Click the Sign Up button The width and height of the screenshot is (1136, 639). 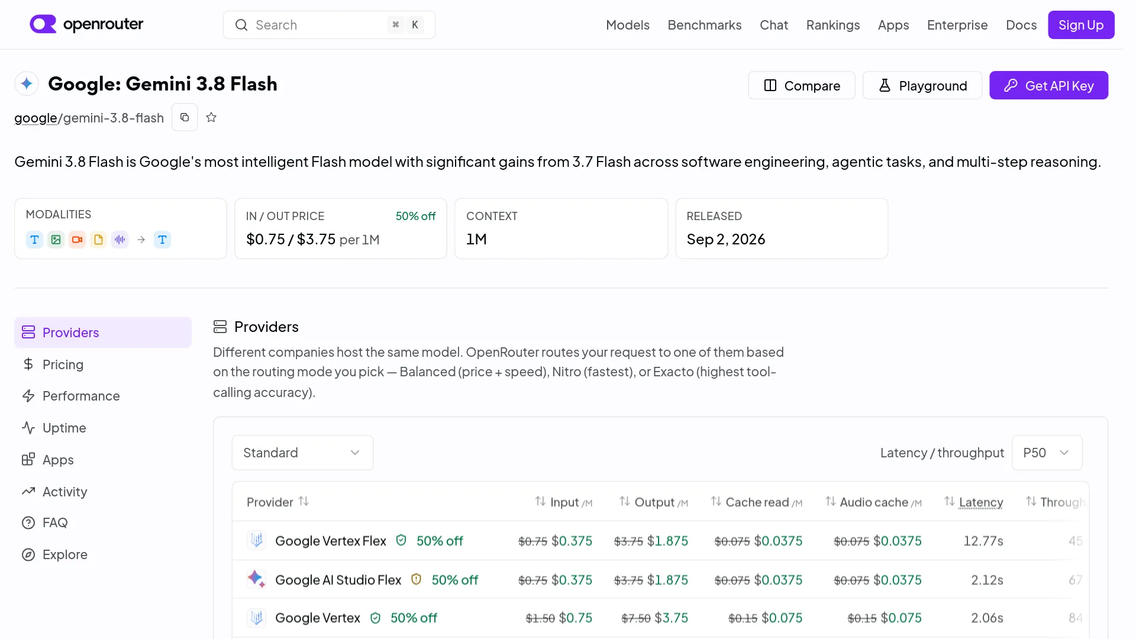(1081, 25)
